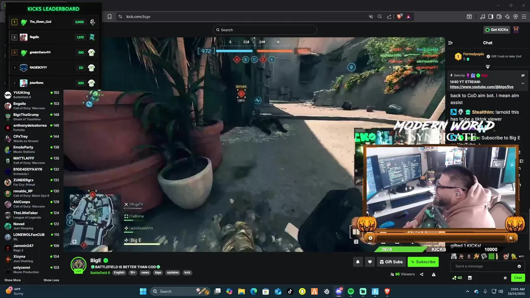This screenshot has height=298, width=530.
Task: Click the share page icon in address bar
Action: point(389,17)
